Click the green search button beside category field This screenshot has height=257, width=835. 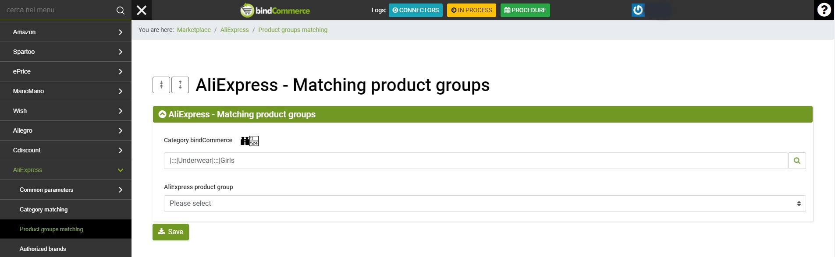[x=797, y=161]
